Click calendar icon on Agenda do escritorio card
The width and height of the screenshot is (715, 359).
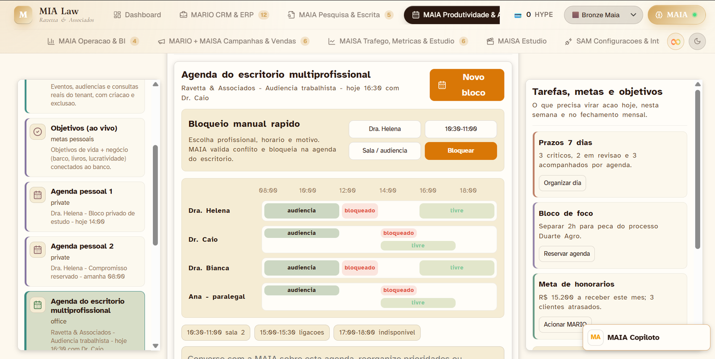pos(38,305)
